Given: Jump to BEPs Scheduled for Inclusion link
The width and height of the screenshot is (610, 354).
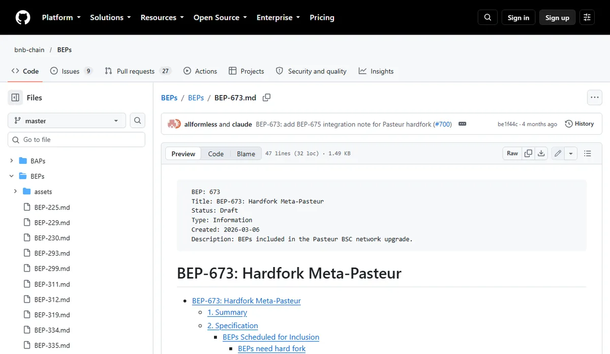Looking at the screenshot, I should (x=271, y=337).
